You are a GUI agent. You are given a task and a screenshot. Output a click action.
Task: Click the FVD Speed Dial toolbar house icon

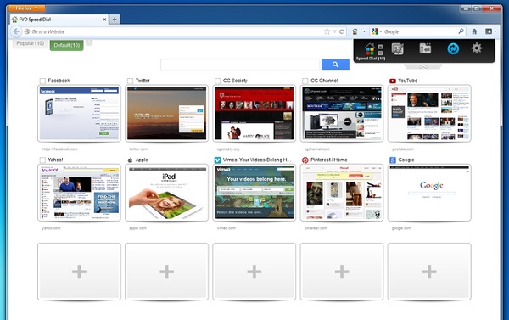click(x=355, y=31)
